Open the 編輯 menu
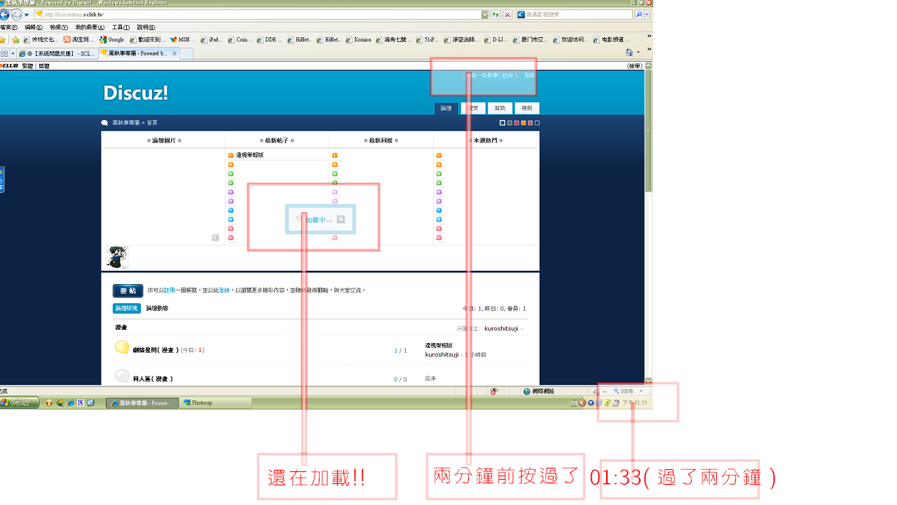This screenshot has width=897, height=505. [x=34, y=27]
